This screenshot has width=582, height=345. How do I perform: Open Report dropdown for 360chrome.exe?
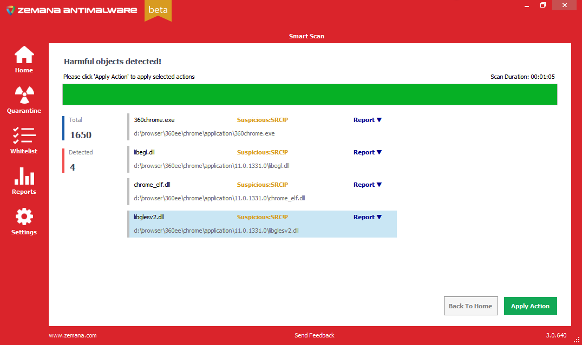click(x=368, y=120)
